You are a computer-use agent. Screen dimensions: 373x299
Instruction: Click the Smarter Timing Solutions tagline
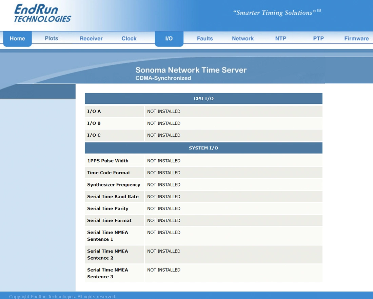[277, 12]
